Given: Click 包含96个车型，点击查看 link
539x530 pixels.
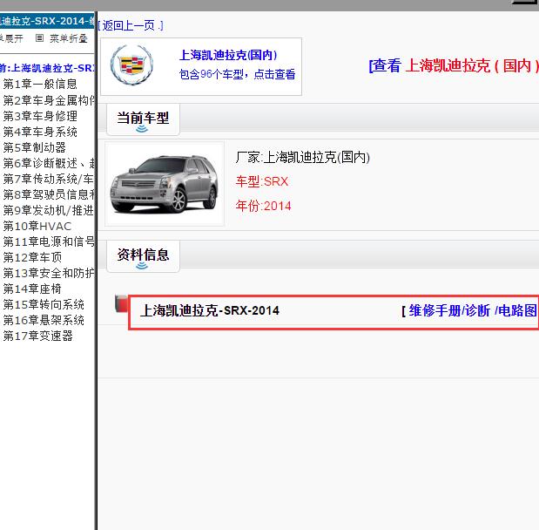Looking at the screenshot, I should [x=237, y=74].
